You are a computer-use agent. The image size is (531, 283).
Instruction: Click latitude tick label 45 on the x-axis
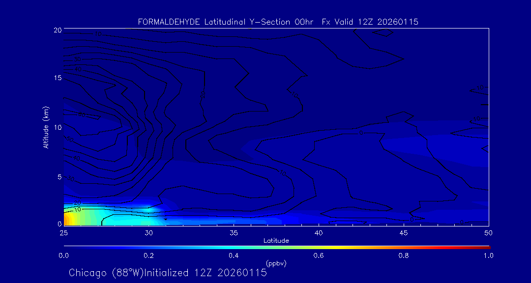click(404, 232)
